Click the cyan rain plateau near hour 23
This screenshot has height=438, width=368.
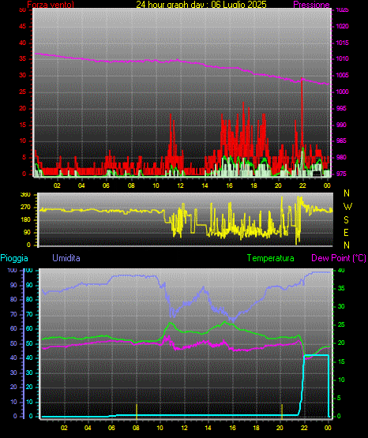pyautogui.click(x=317, y=355)
